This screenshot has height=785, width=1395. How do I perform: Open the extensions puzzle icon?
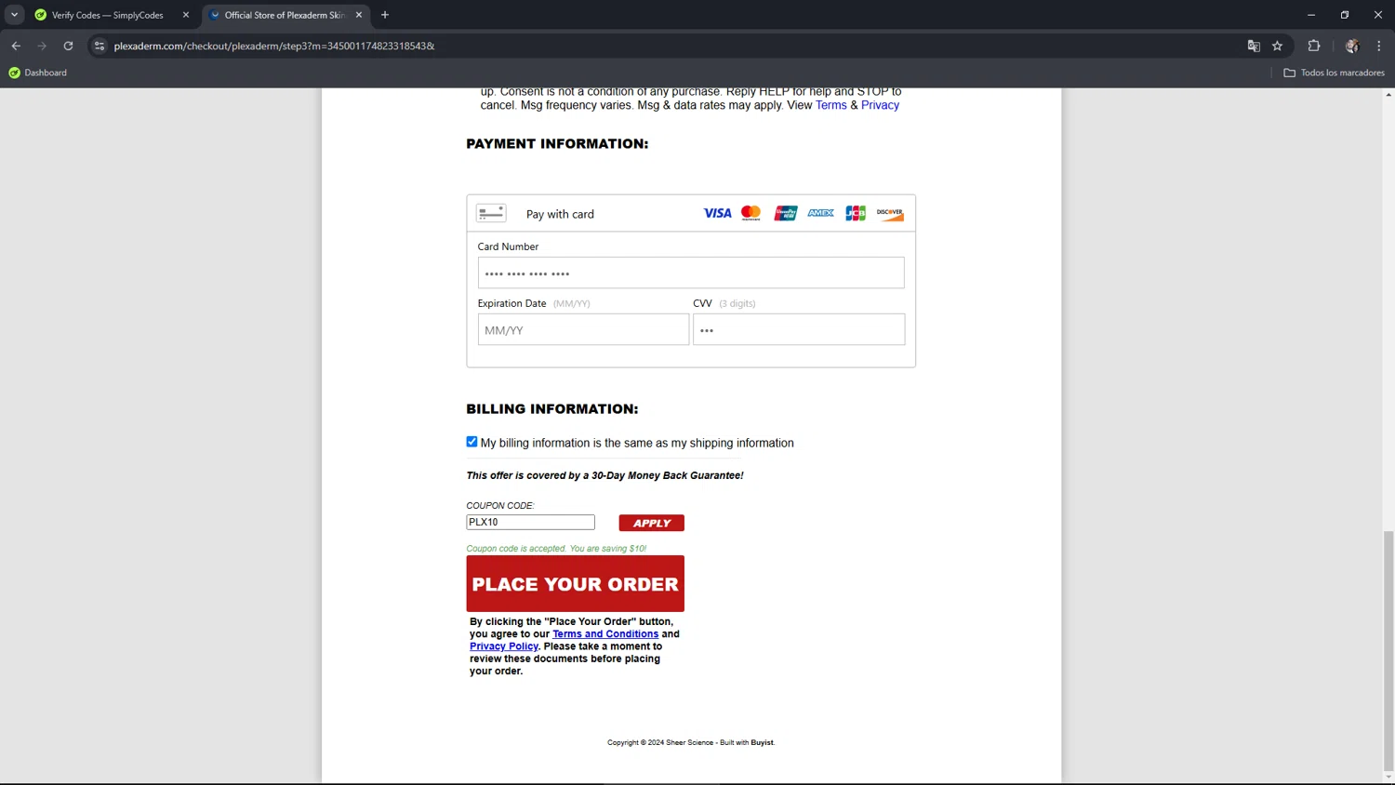[x=1314, y=46]
